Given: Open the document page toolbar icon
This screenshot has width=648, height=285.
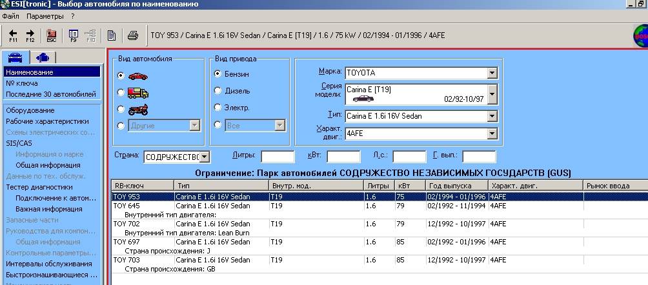Looking at the screenshot, I should click(x=112, y=35).
